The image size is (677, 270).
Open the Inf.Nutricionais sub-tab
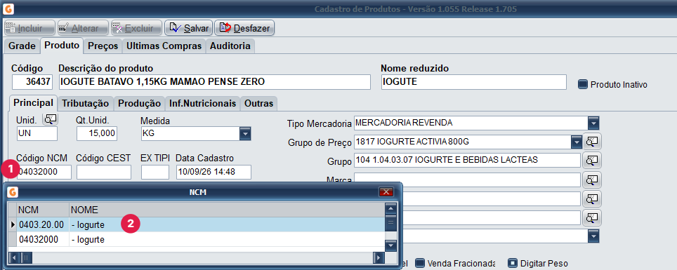[x=202, y=104]
